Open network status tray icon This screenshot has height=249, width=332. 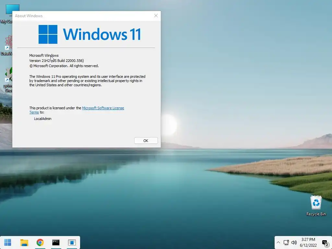(x=286, y=243)
